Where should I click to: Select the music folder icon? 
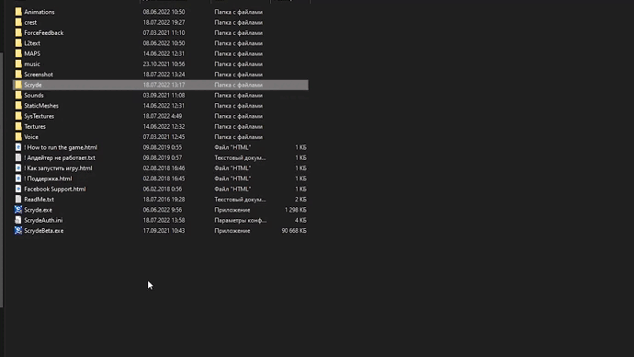pos(18,64)
